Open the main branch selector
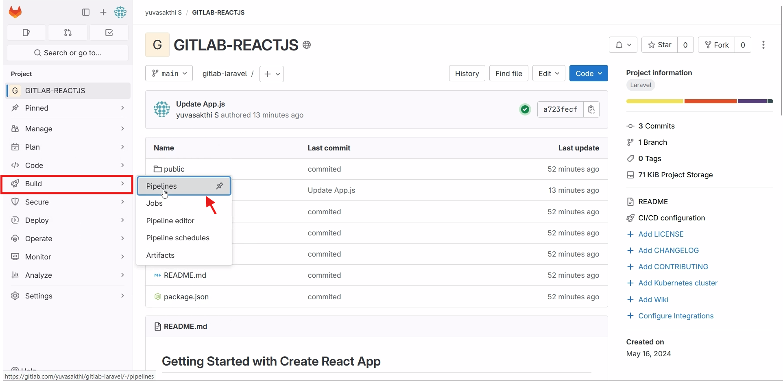 coord(169,74)
